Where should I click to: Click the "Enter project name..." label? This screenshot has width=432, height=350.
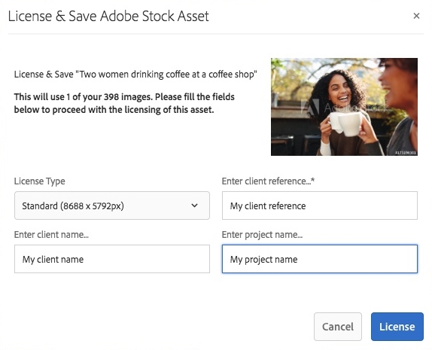[262, 235]
